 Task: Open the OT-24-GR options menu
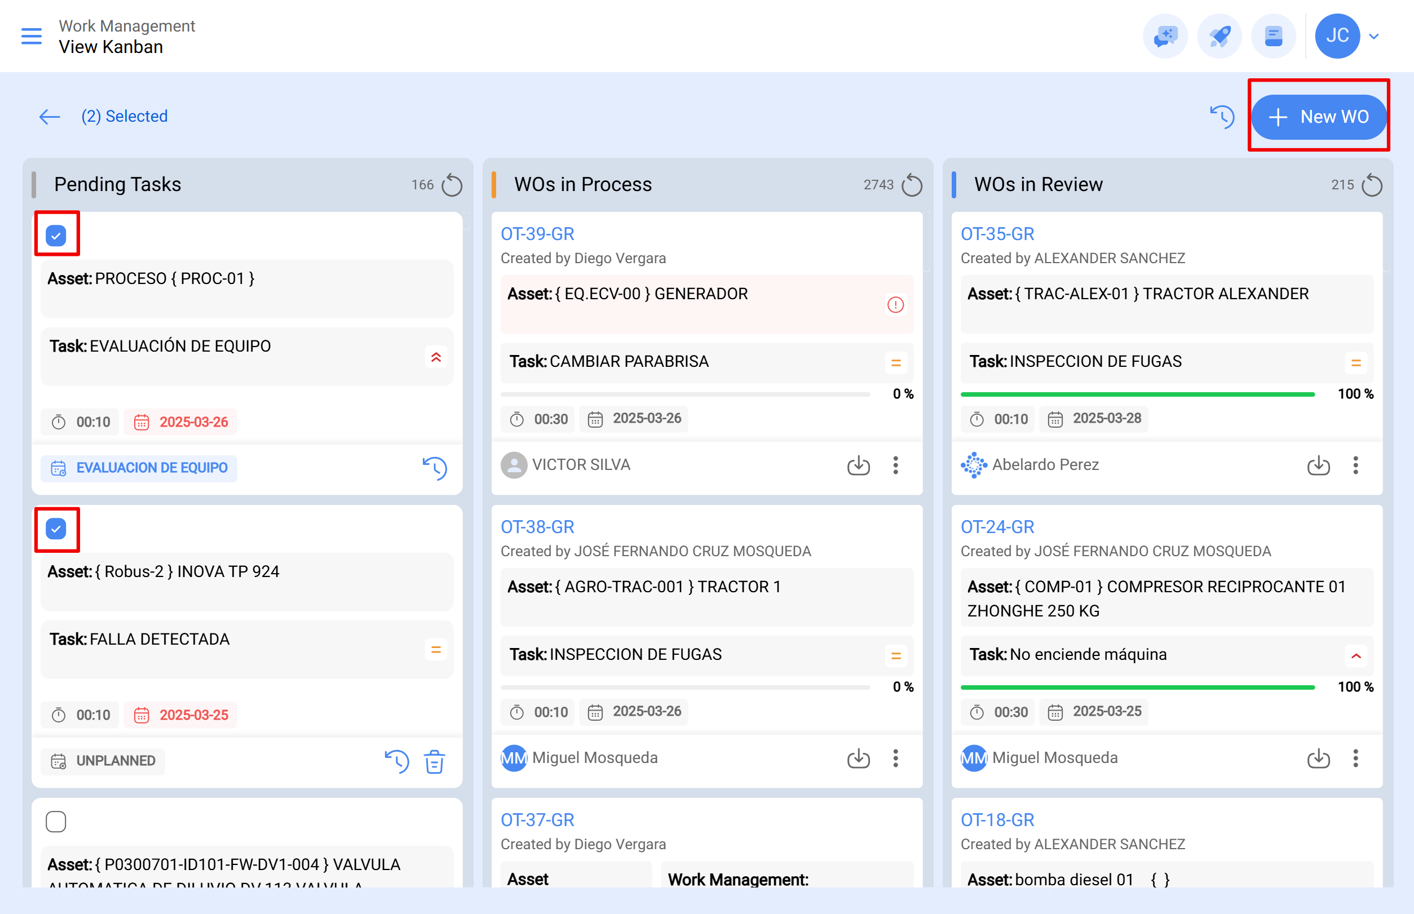1355,758
